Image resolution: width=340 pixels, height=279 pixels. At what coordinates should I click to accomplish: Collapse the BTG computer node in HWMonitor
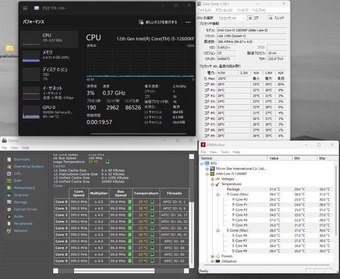pyautogui.click(x=201, y=163)
